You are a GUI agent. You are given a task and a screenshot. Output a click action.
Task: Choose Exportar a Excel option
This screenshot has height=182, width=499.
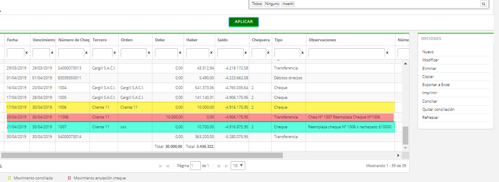436,85
